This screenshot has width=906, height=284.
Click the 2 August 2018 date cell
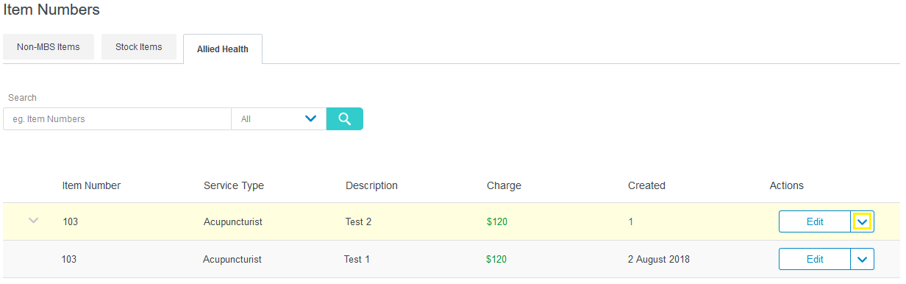pyautogui.click(x=658, y=259)
